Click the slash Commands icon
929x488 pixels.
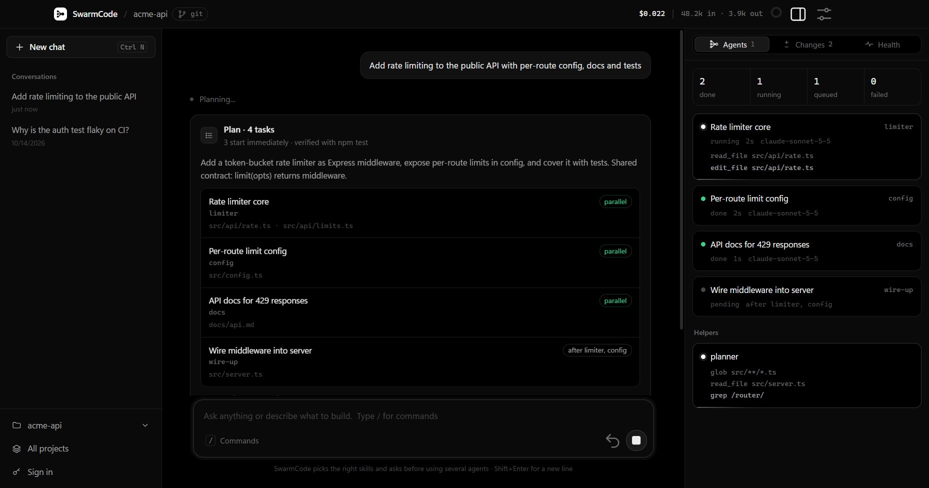coord(210,440)
